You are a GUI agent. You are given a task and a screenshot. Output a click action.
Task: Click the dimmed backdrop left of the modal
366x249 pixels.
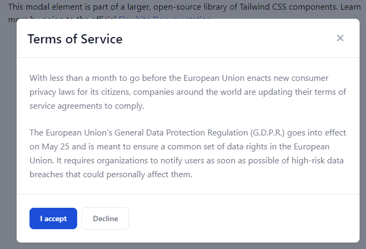(x=8, y=131)
